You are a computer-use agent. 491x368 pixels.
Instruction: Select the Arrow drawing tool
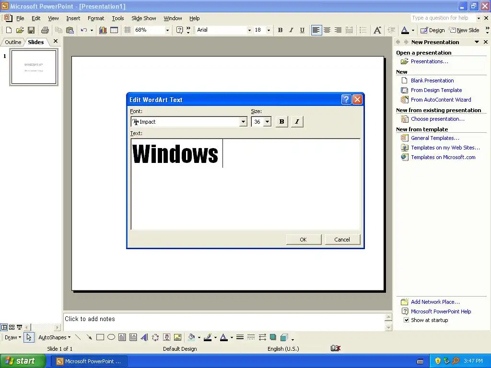(89, 337)
